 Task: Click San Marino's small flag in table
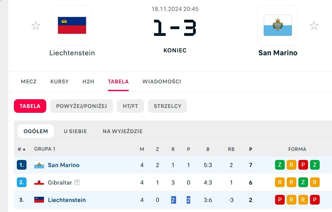coord(39,165)
